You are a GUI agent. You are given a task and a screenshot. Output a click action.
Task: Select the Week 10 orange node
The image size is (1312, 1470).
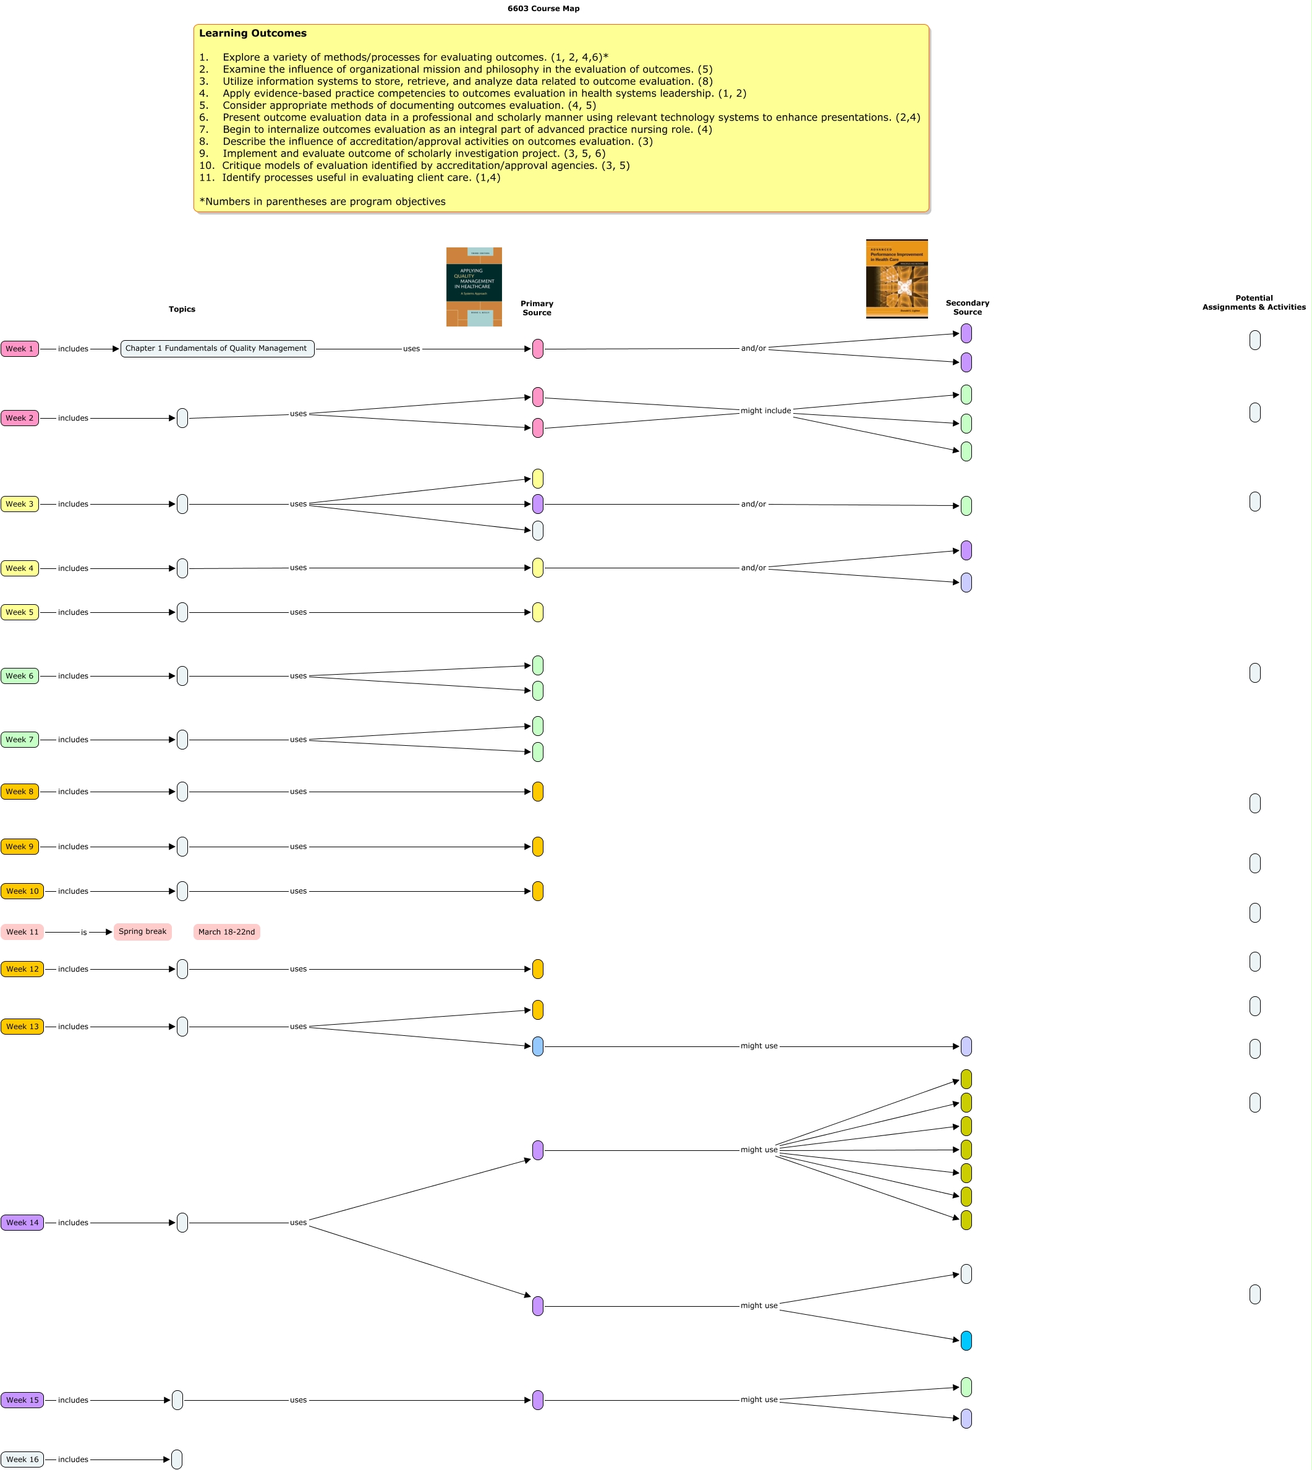(x=22, y=891)
